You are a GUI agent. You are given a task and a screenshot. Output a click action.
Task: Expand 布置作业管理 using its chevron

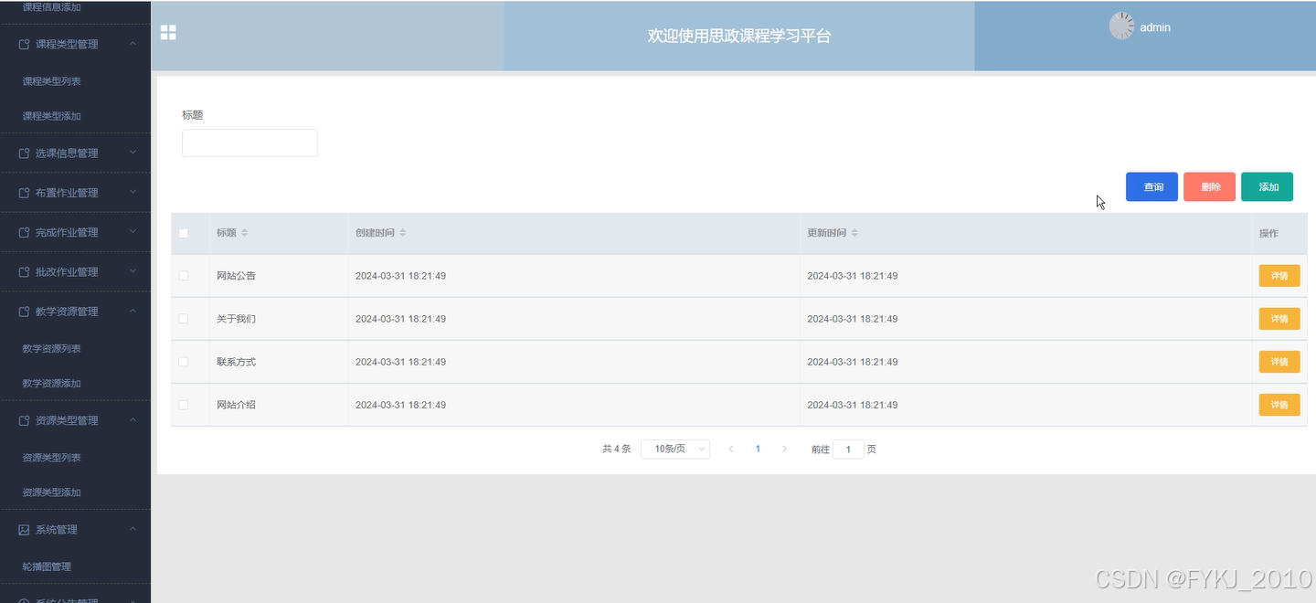133,193
